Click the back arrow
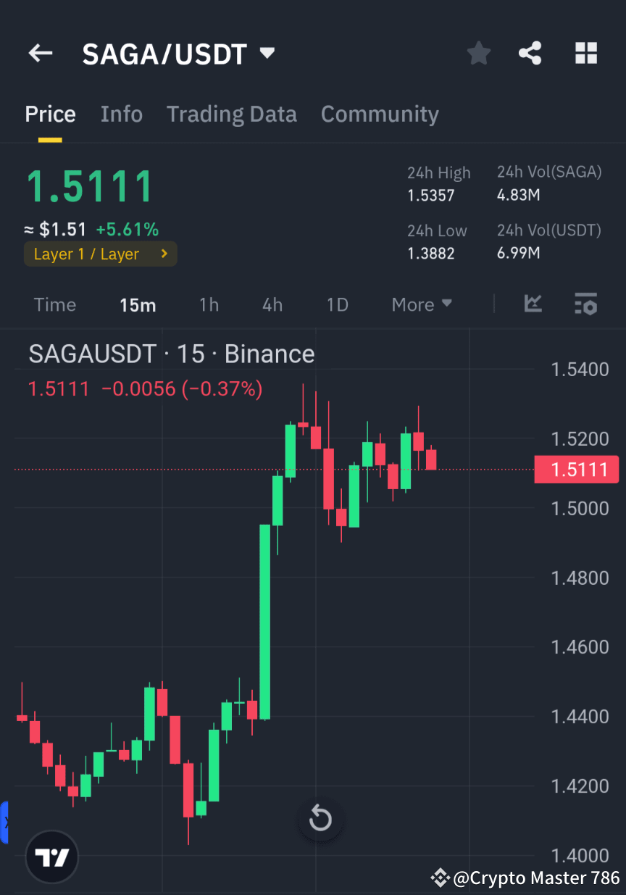 [x=40, y=53]
